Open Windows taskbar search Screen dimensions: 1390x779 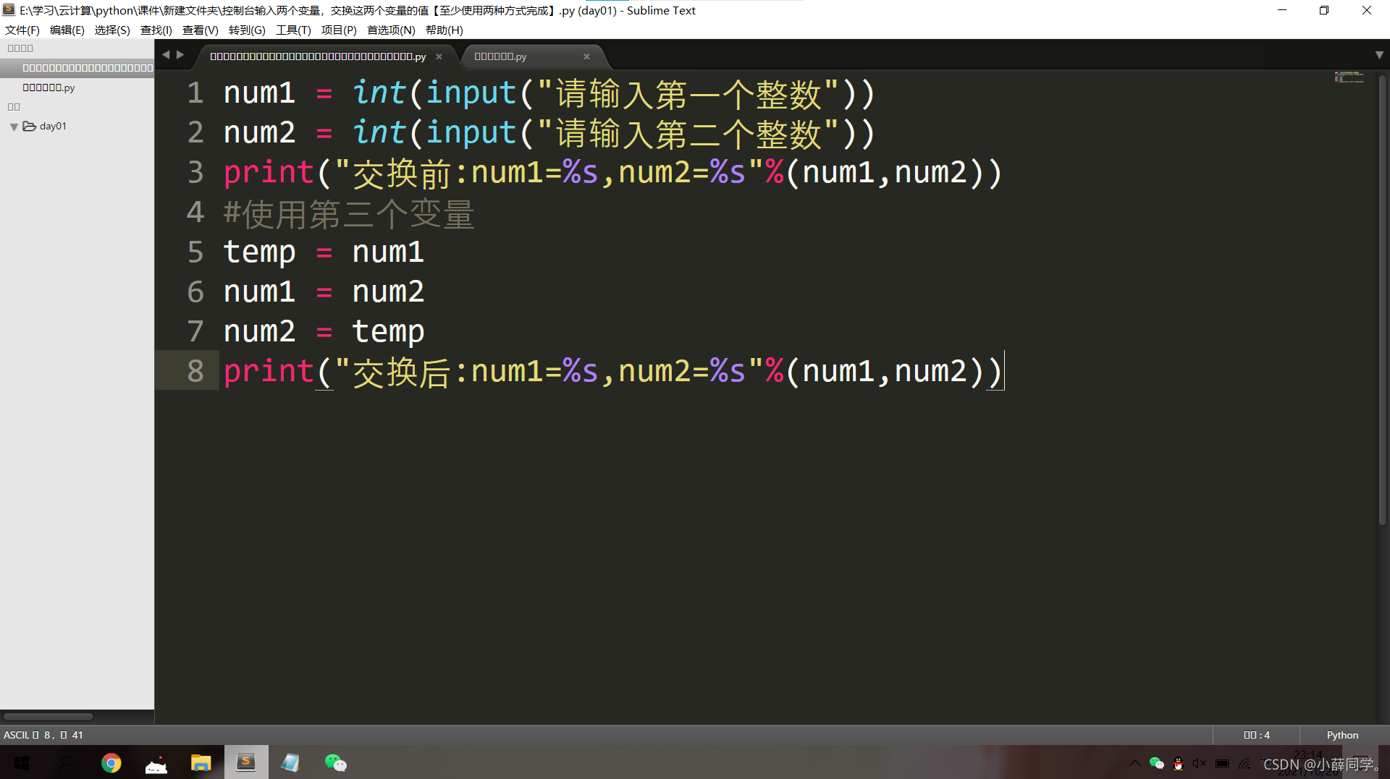pos(66,763)
